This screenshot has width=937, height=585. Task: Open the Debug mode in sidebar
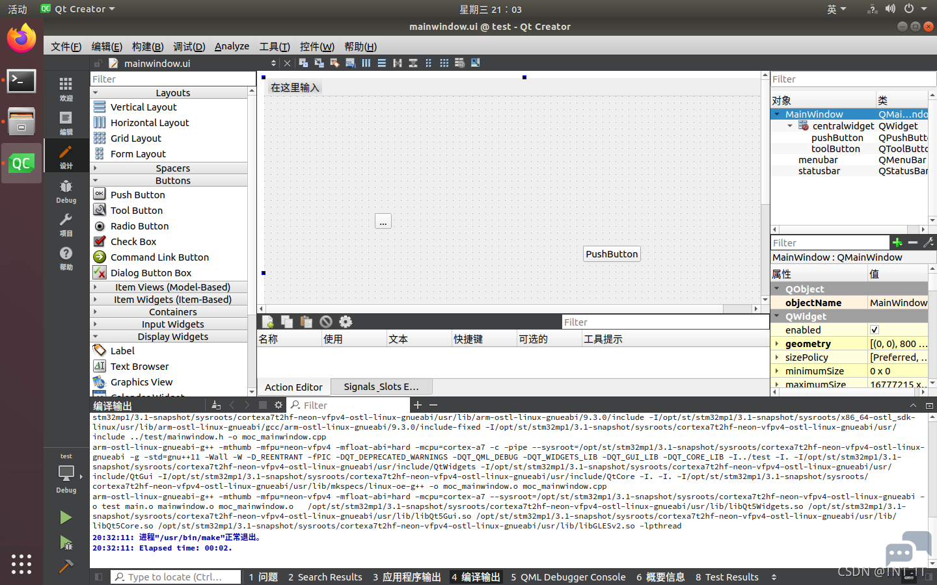66,191
